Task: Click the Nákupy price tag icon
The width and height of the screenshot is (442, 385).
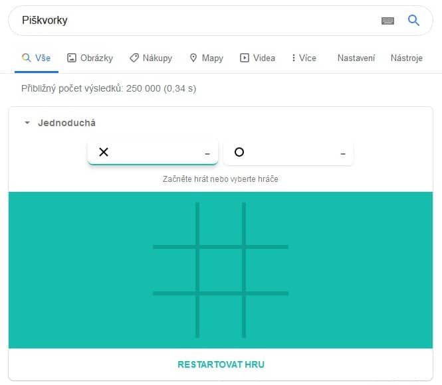Action: (134, 58)
